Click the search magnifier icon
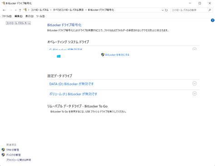The height and width of the screenshot is (166, 215). (210, 10)
